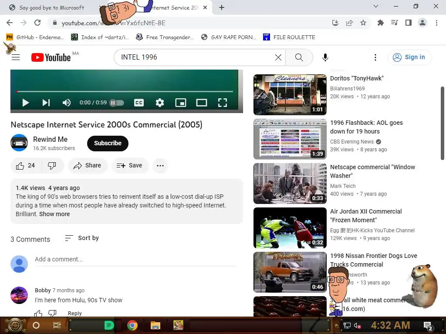Open 1998 Nissan Frontier thumbnail

(x=290, y=272)
